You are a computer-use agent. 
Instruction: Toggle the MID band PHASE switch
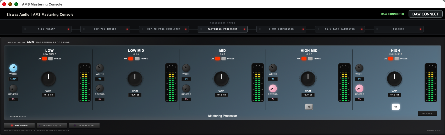(224, 59)
